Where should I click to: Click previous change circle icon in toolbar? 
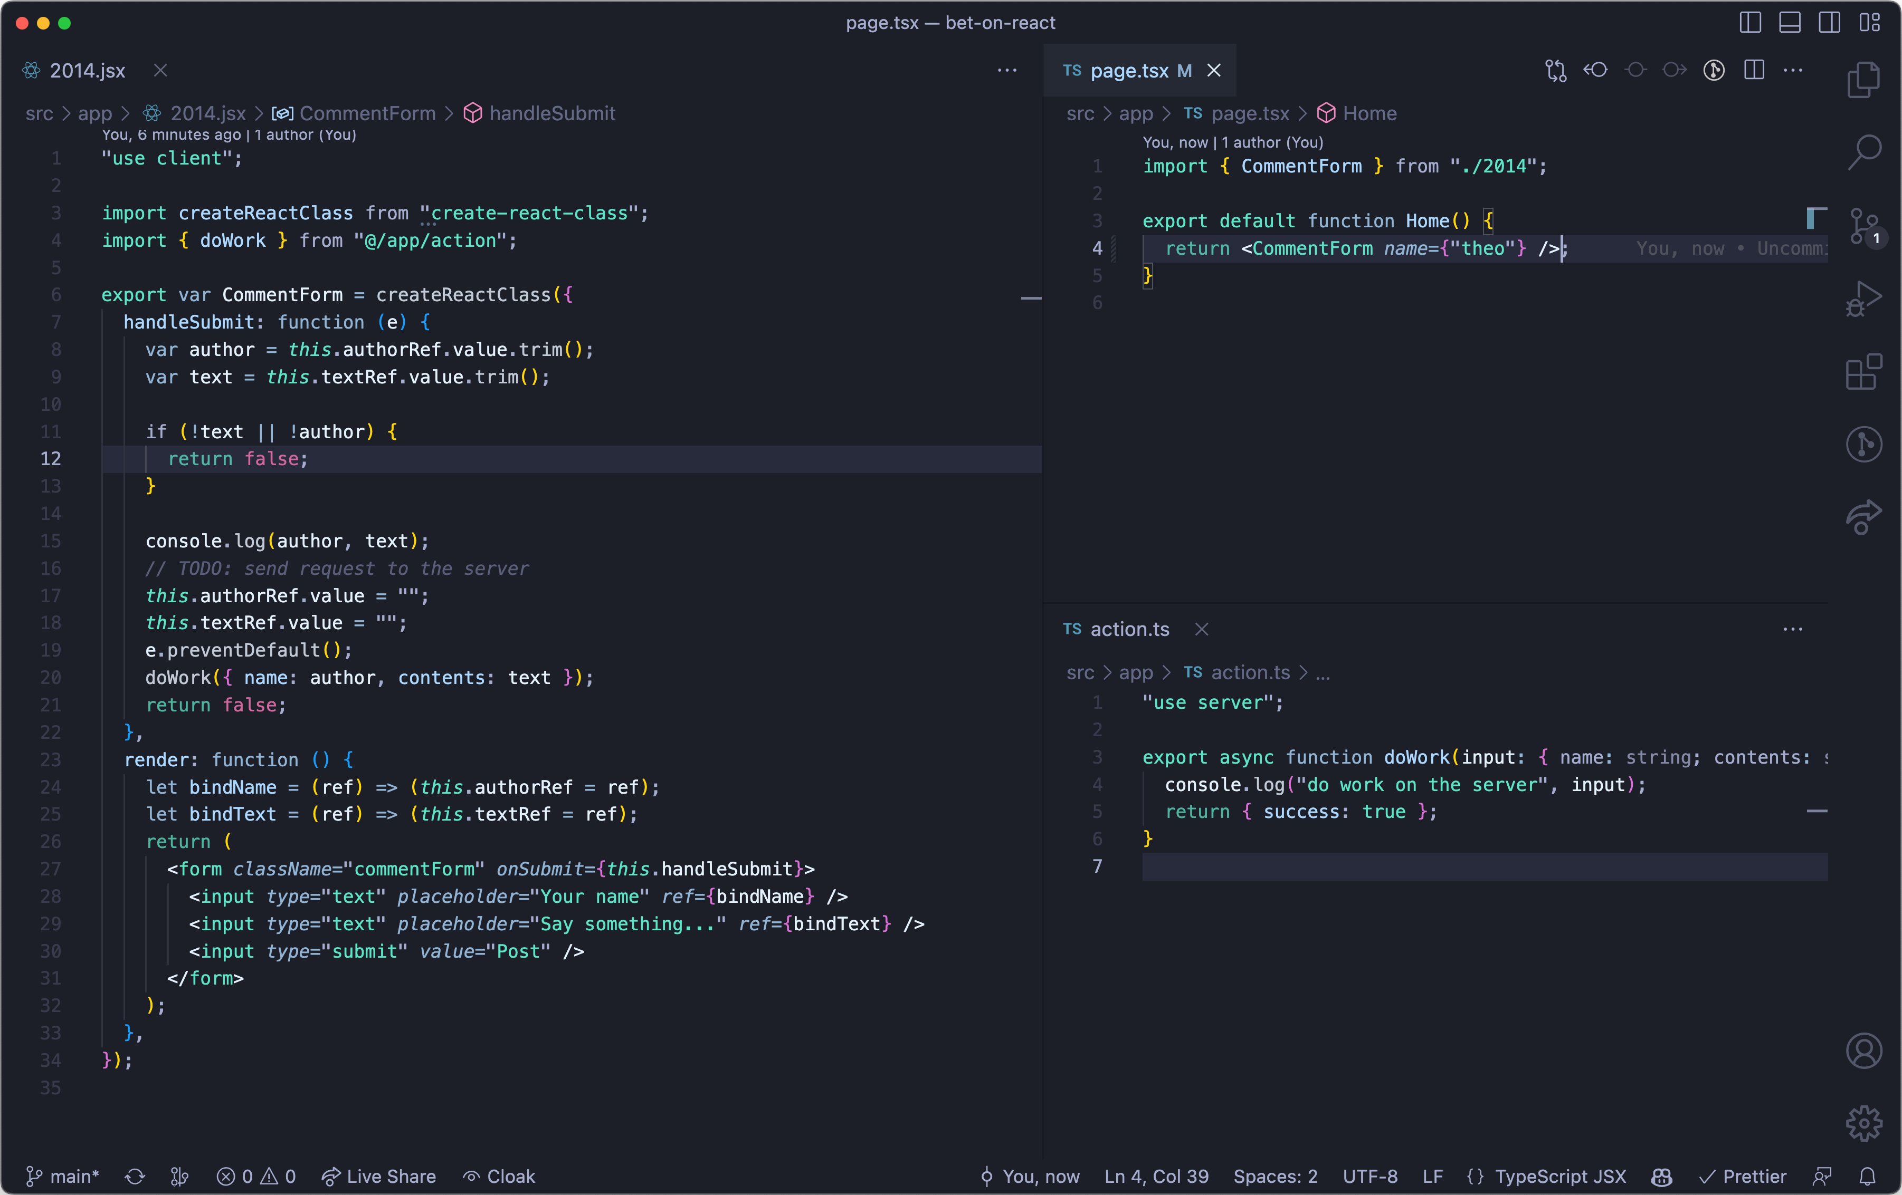[1635, 70]
